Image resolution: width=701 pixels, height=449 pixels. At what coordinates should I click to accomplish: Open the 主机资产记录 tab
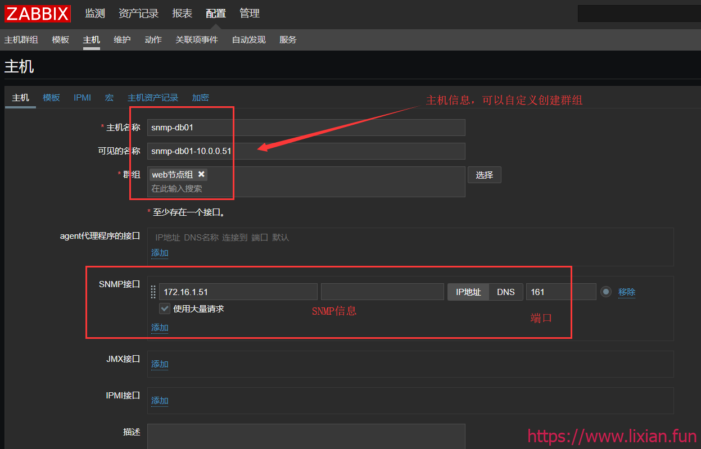pos(153,97)
